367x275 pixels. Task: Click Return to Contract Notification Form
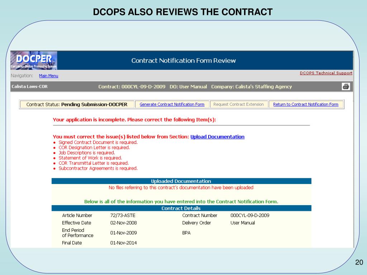point(306,104)
